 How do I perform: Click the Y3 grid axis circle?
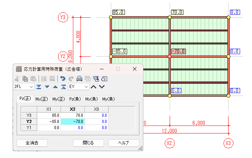63,17
